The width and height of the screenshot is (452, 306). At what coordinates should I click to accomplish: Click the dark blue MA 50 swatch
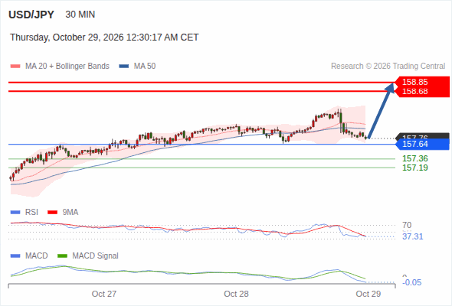124,67
